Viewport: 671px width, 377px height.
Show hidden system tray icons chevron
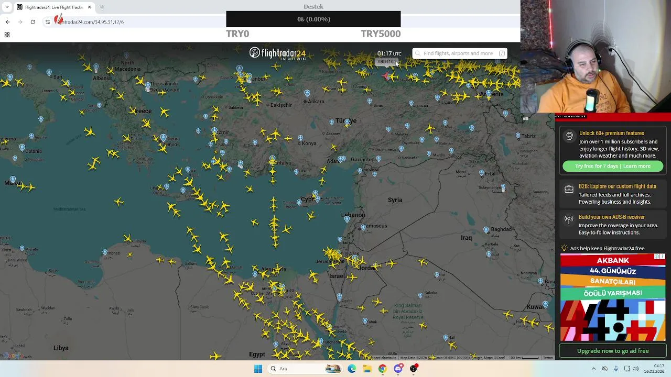tap(593, 369)
